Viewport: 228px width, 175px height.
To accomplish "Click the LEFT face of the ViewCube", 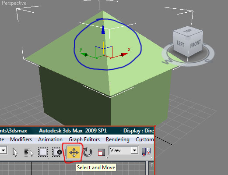I will [x=180, y=44].
